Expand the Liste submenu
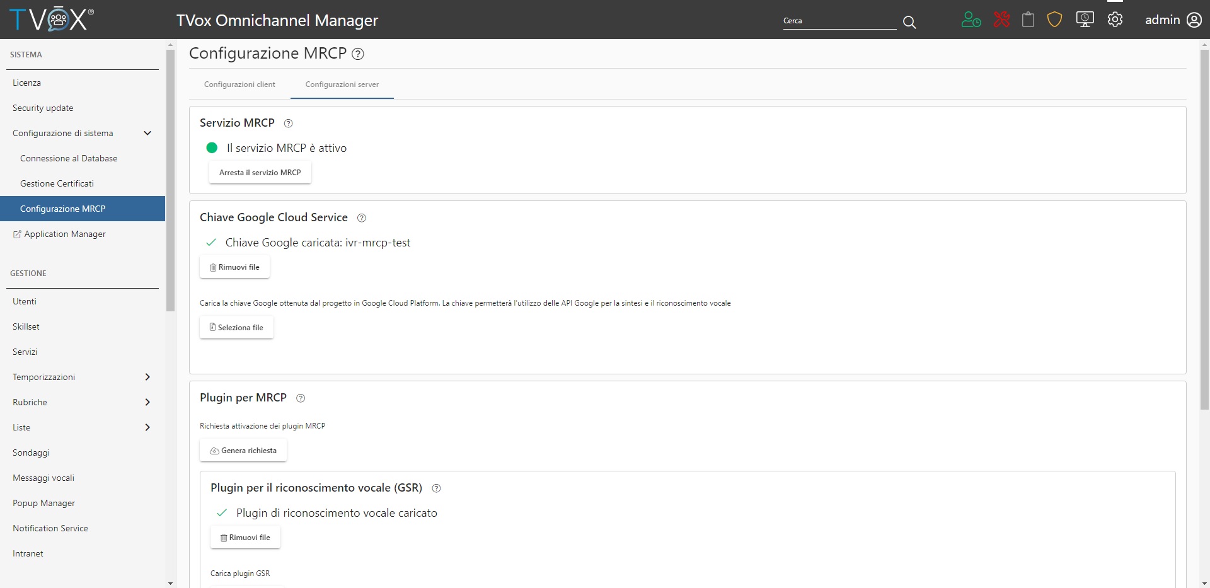 147,427
